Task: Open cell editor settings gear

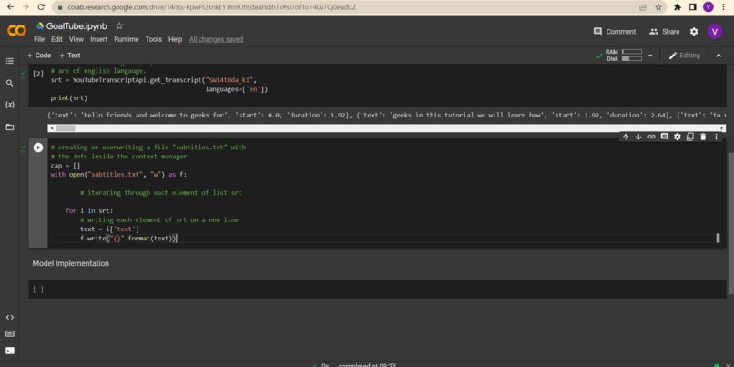Action: 677,137
